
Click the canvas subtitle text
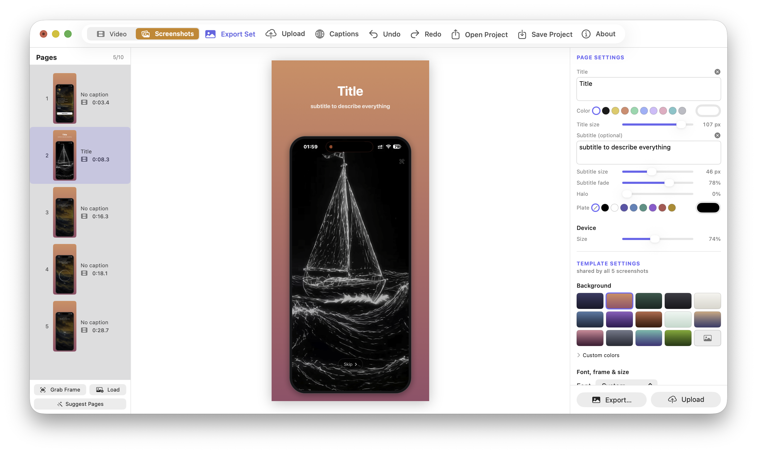pyautogui.click(x=350, y=106)
